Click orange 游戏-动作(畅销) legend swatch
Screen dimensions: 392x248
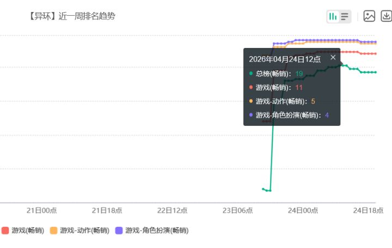[53, 231]
